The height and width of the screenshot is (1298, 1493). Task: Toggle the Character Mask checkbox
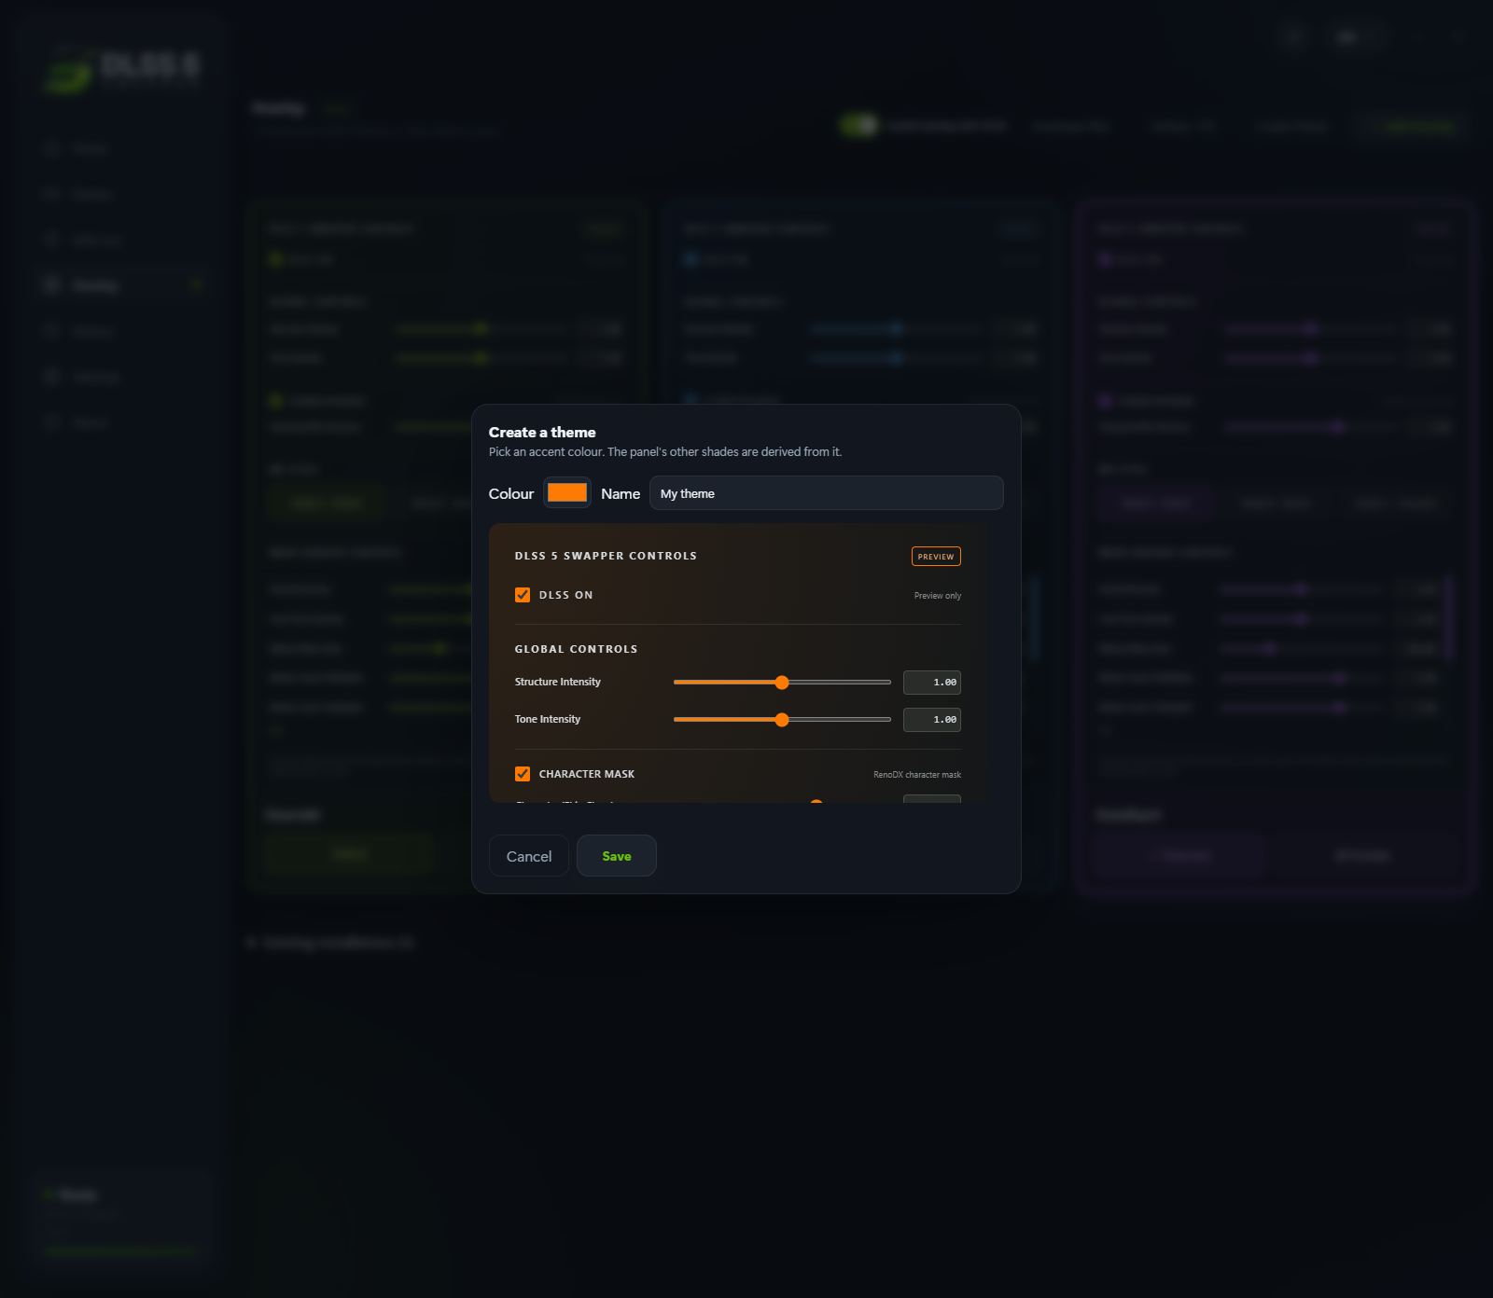523,774
